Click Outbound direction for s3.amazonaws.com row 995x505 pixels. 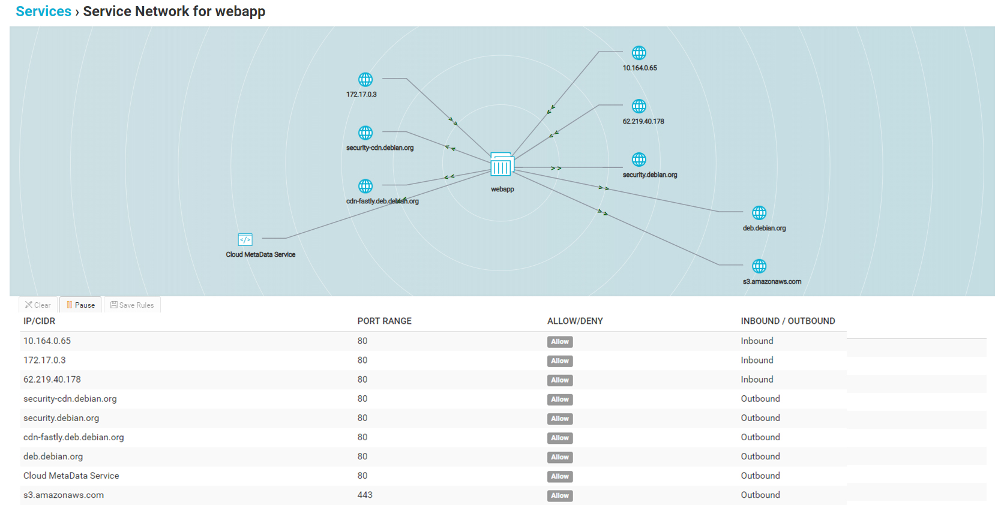(760, 495)
